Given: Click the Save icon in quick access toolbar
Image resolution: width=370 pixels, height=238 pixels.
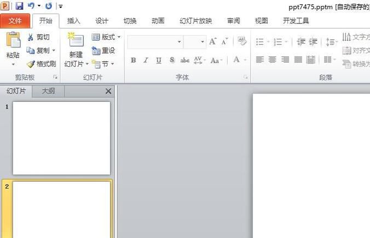Looking at the screenshot, I should click(x=19, y=5).
